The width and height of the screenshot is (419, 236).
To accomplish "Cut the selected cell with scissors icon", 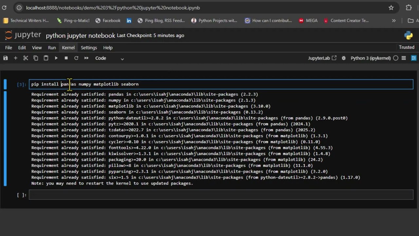I will [x=26, y=58].
